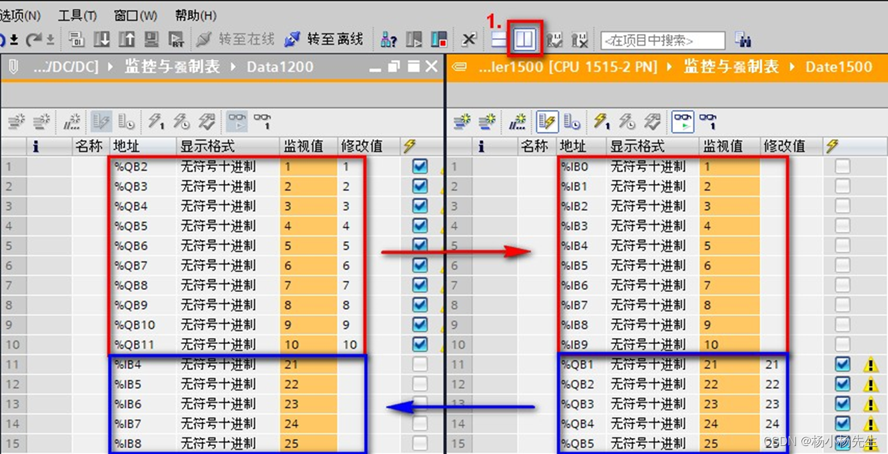Expand breadcrumb arrow after .../DC/DC]

tap(110, 67)
